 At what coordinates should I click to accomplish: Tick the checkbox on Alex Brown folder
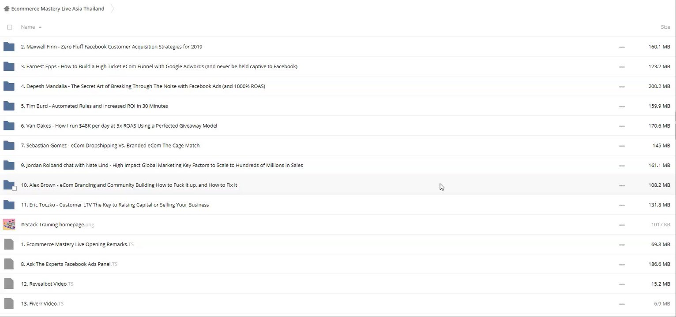14,188
